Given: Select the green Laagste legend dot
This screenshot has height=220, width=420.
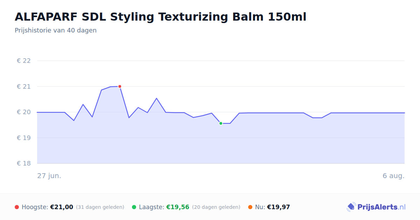Looking at the screenshot, I should pos(134,207).
